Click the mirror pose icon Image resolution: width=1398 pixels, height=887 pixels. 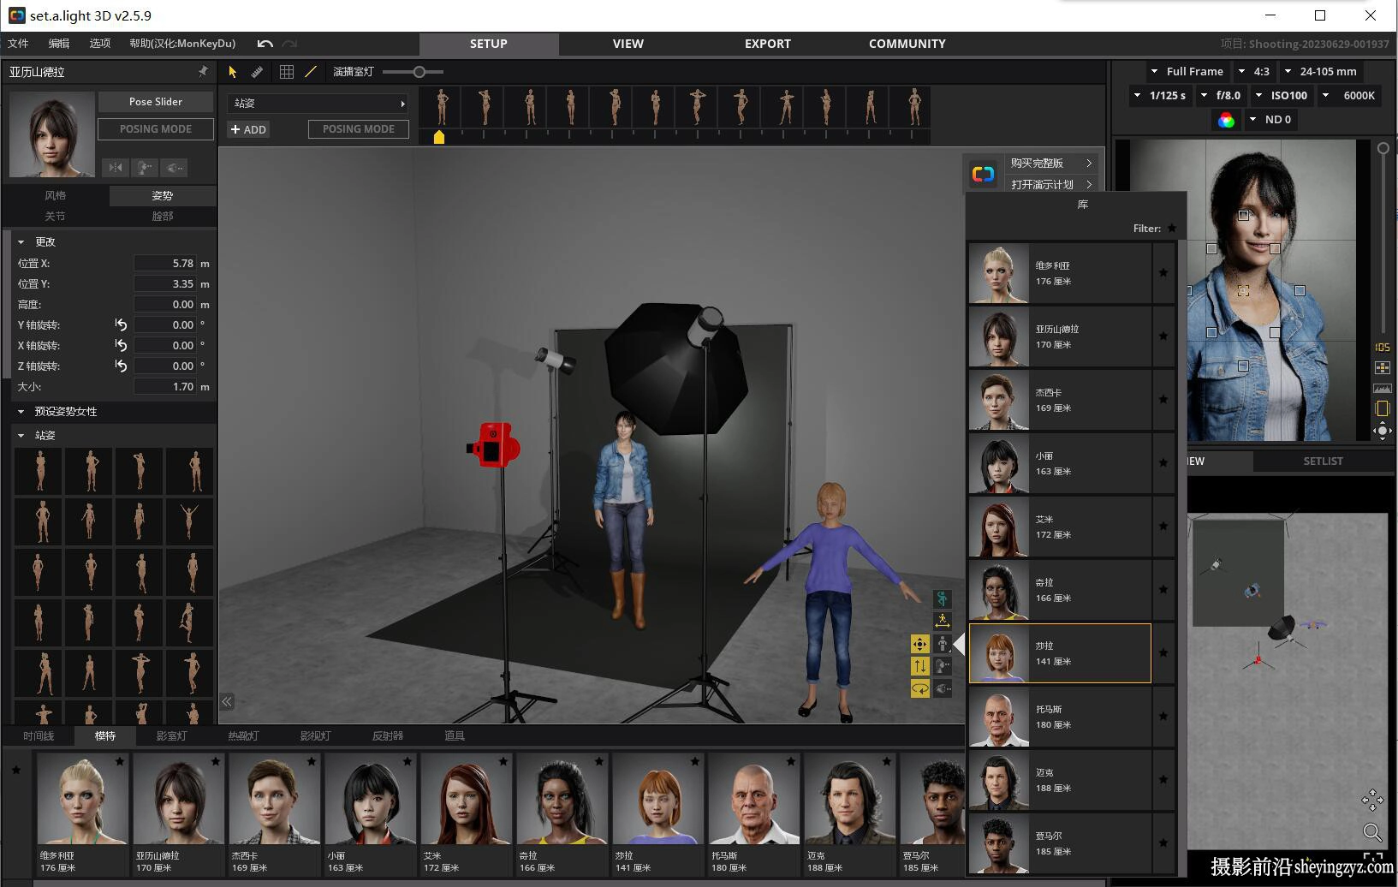116,168
